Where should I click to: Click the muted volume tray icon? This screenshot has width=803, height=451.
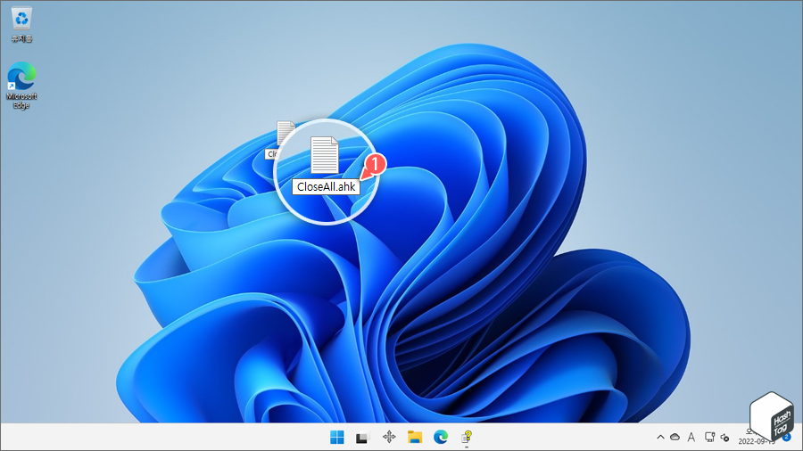(x=725, y=438)
